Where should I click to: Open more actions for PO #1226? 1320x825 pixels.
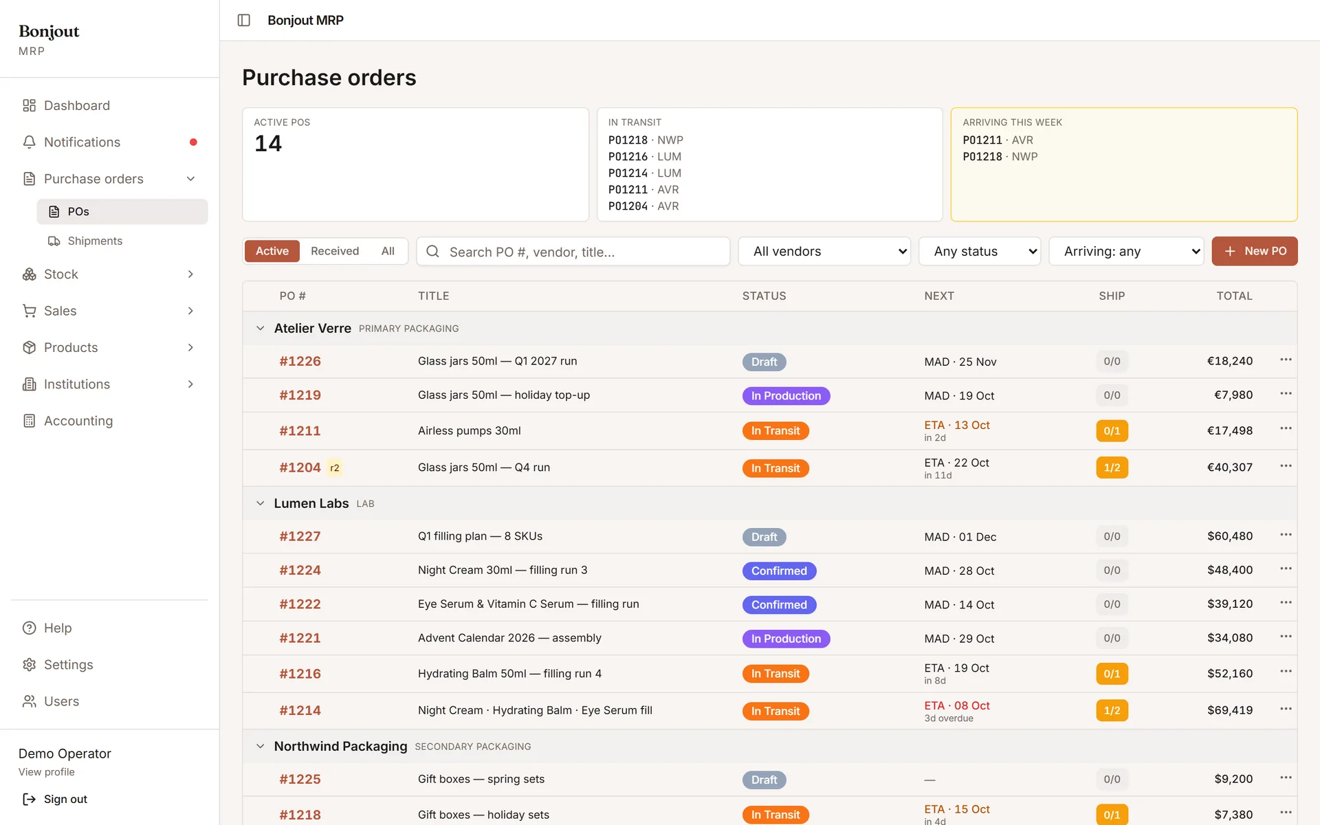pyautogui.click(x=1286, y=360)
